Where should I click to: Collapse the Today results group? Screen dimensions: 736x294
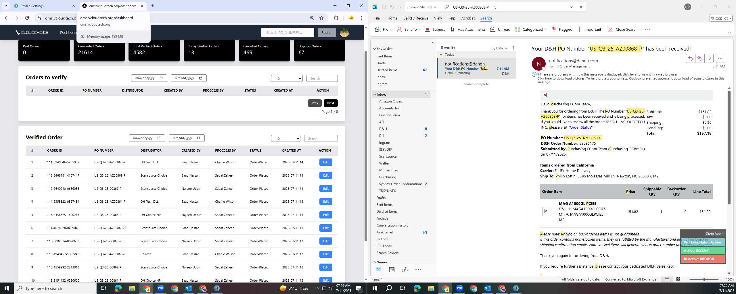coord(441,55)
